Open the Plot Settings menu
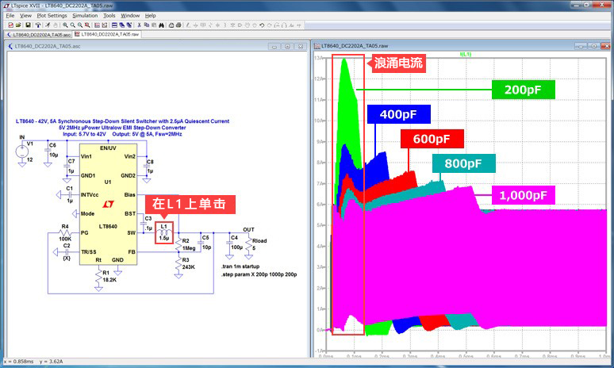614x368 pixels. pos(51,15)
